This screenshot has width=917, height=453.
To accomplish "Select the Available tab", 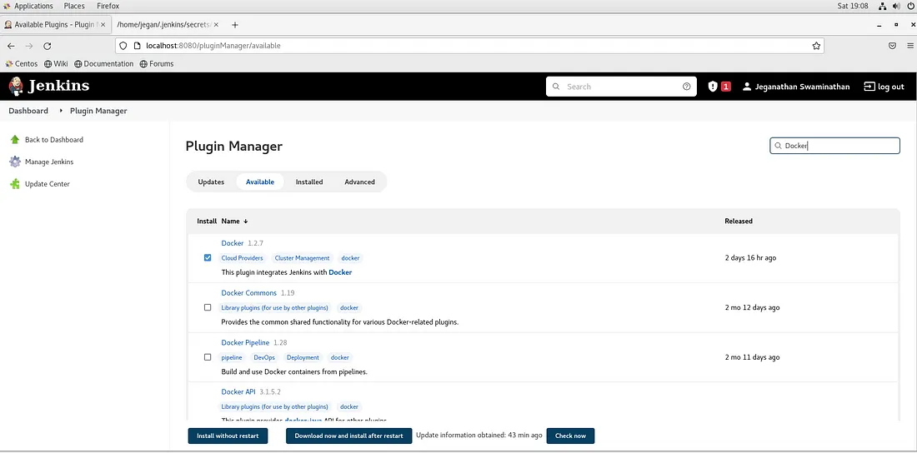I will point(259,182).
